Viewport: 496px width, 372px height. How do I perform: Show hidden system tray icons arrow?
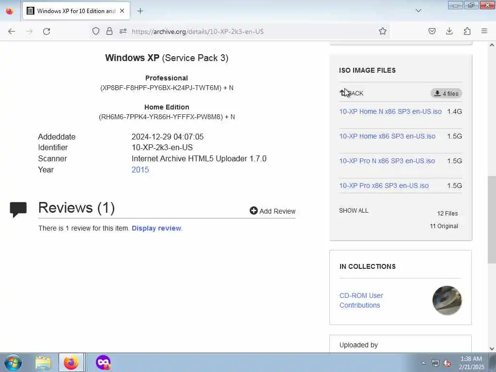[x=423, y=363]
